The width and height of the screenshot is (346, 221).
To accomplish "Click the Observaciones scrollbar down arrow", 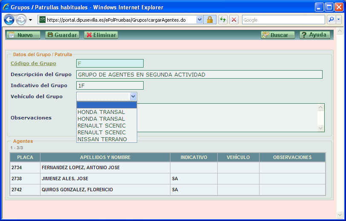I will [x=321, y=128].
